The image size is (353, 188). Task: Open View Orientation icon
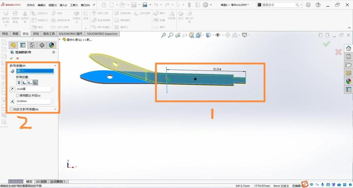199,35
